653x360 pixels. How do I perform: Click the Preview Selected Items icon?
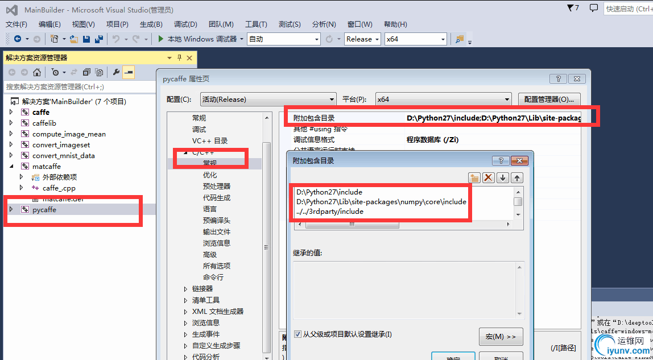[129, 72]
